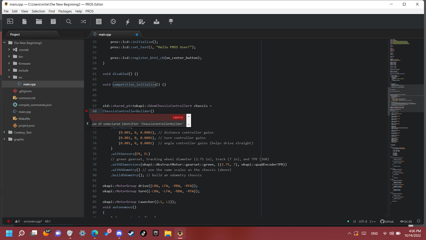Click the upload-to-brain toolbar icon
This screenshot has height=240, width=426.
(x=156, y=21)
